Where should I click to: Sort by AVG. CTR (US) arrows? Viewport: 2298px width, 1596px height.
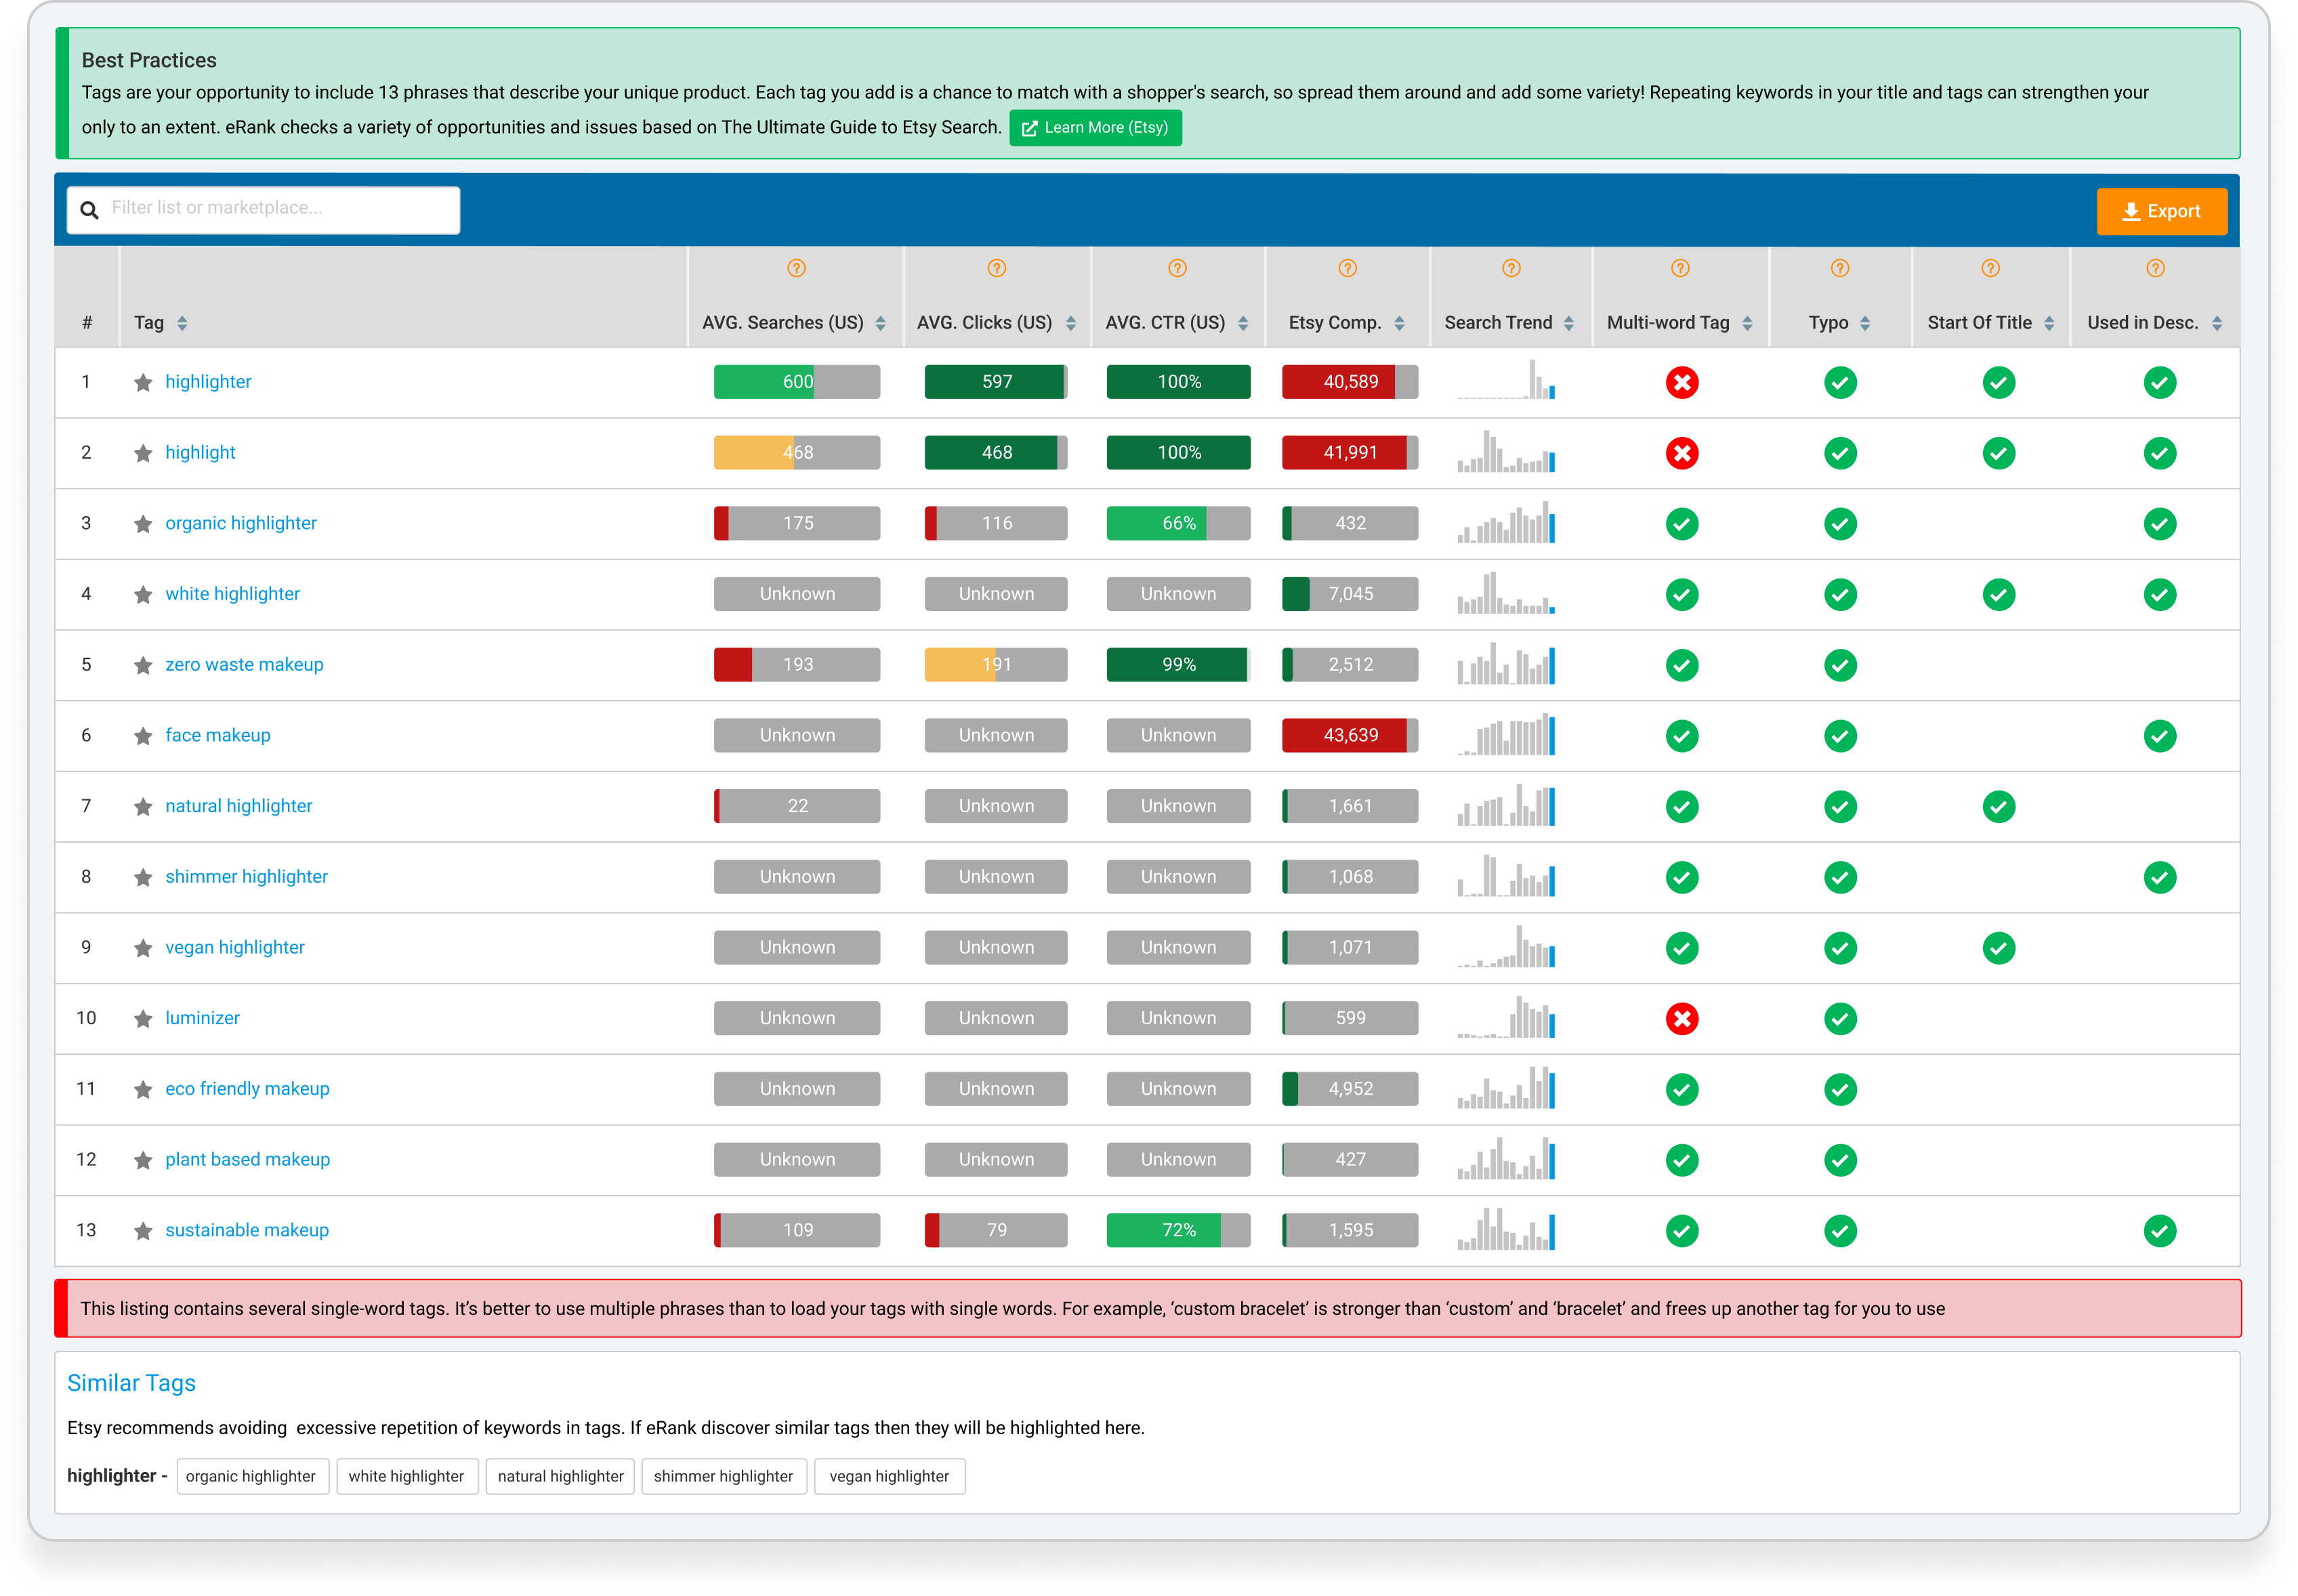(x=1242, y=323)
